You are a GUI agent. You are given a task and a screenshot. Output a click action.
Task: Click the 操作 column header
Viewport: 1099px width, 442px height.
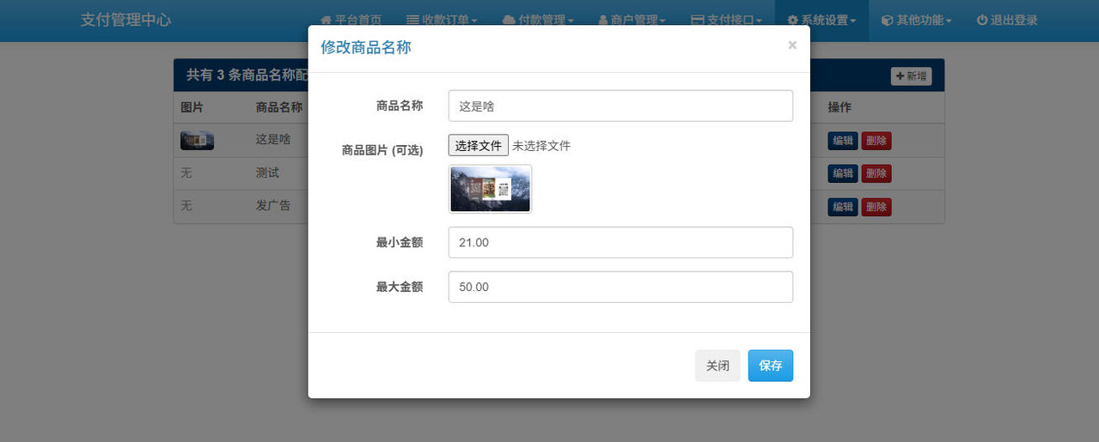click(840, 107)
